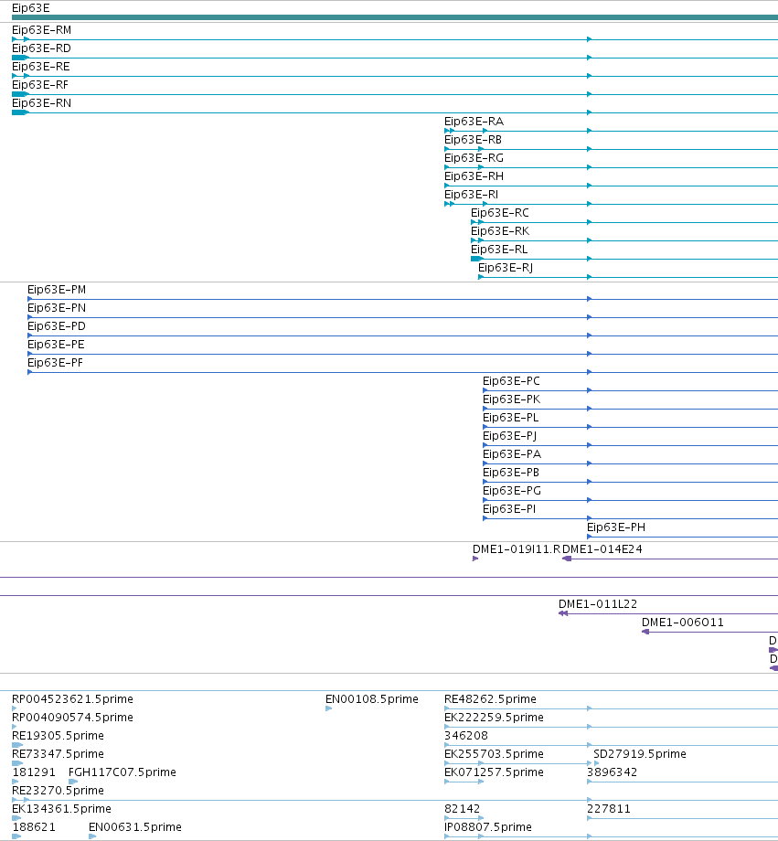This screenshot has width=778, height=841.
Task: Select protein Eip63E-PG
Action: pos(512,490)
